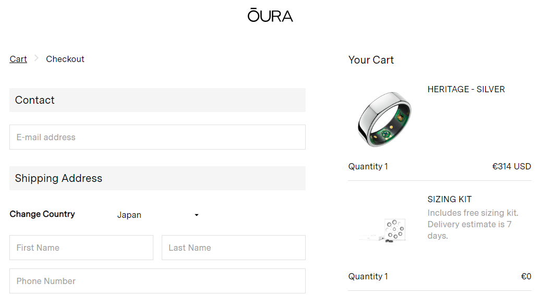Image resolution: width=543 pixels, height=295 pixels.
Task: Select the HERITAGE - SILVER product title
Action: [466, 89]
